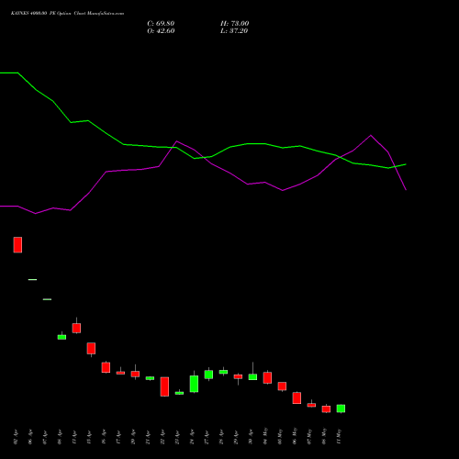Image resolution: width=459 pixels, height=459 pixels.
Task: Click the 16 Apr date label
Action: [x=104, y=437]
